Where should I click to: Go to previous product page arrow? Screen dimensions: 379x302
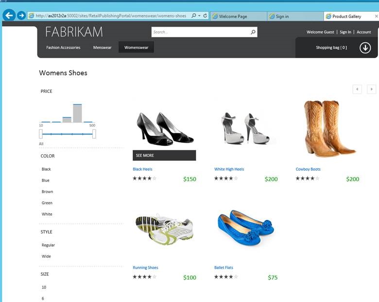[357, 89]
